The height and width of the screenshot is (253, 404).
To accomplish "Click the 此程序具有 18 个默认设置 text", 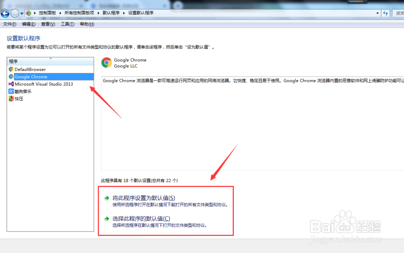I will point(139,180).
